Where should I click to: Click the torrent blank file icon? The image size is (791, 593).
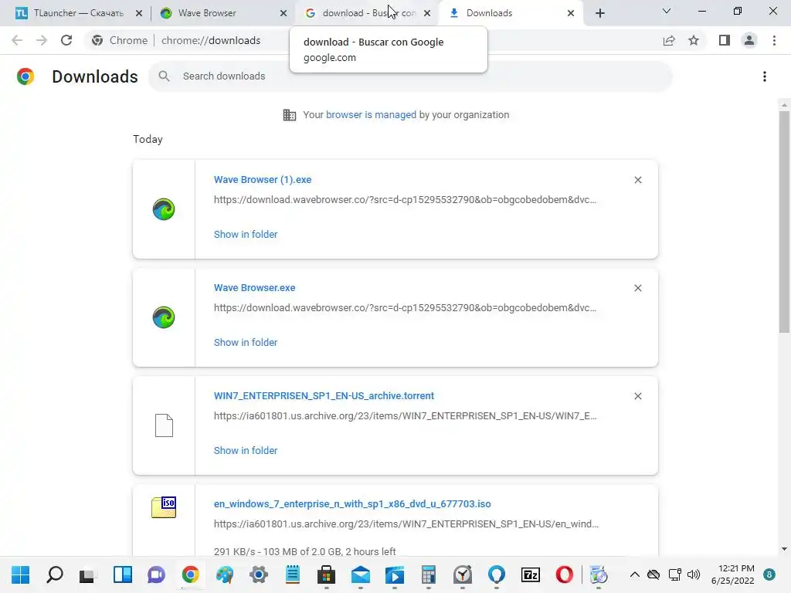(x=164, y=425)
